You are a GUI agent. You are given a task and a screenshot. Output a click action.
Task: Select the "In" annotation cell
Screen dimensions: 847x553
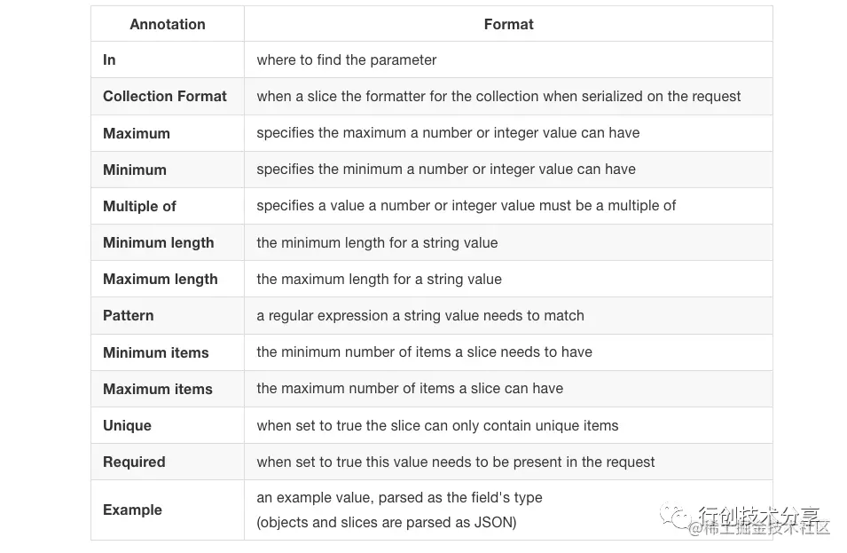point(109,59)
